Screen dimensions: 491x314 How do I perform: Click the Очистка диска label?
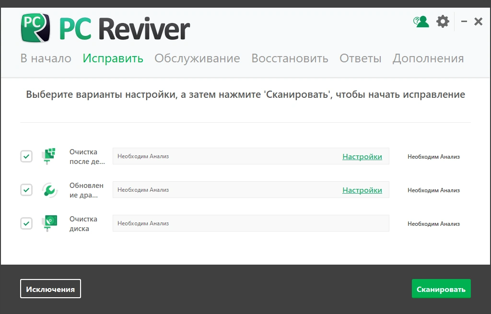point(83,223)
